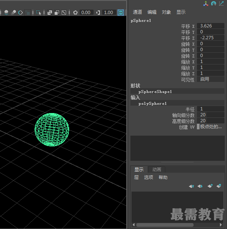Open the 选项 menu
Viewport: 227px width, 229px height.
(x=149, y=177)
